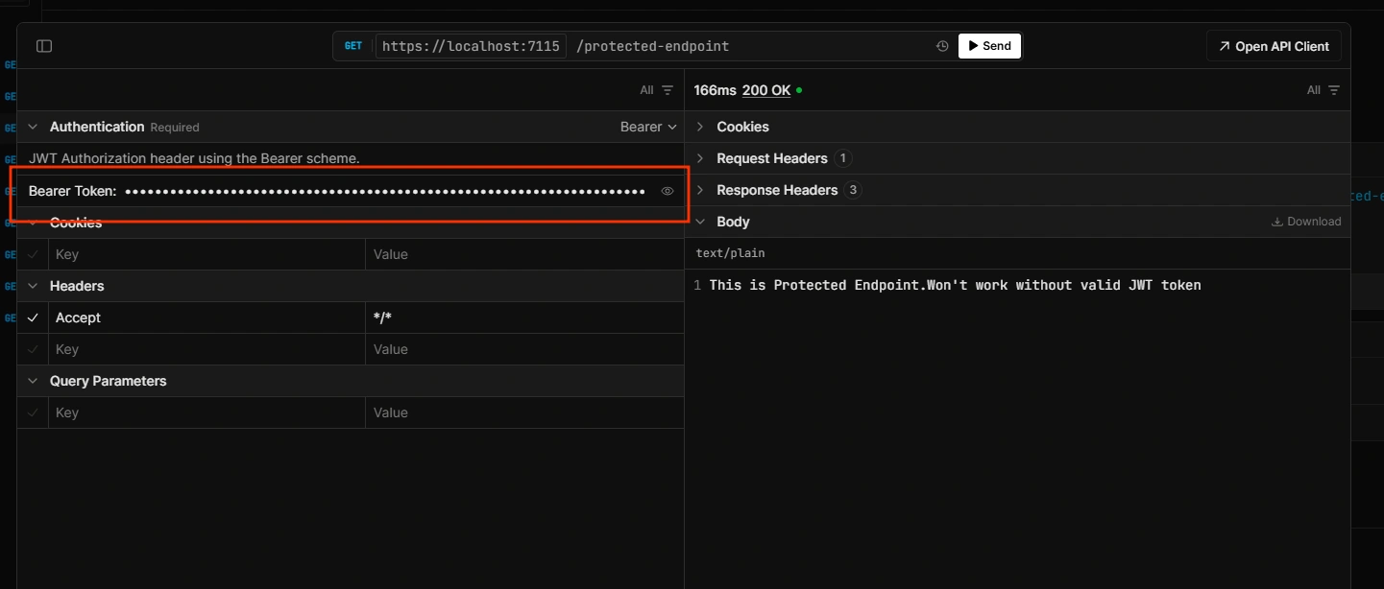Reveal the bearer token with eye icon

click(668, 191)
